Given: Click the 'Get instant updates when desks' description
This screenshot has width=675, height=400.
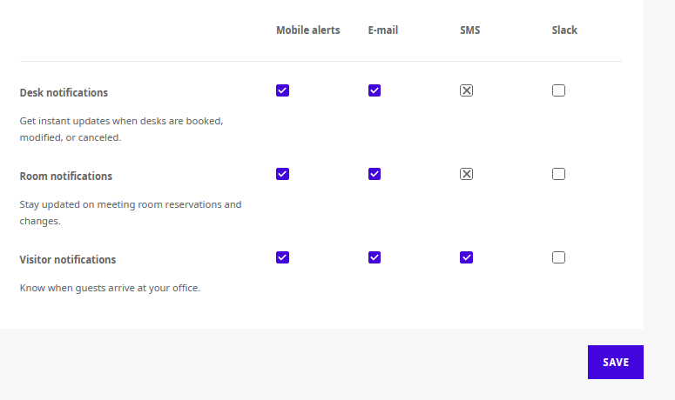Looking at the screenshot, I should (x=121, y=130).
